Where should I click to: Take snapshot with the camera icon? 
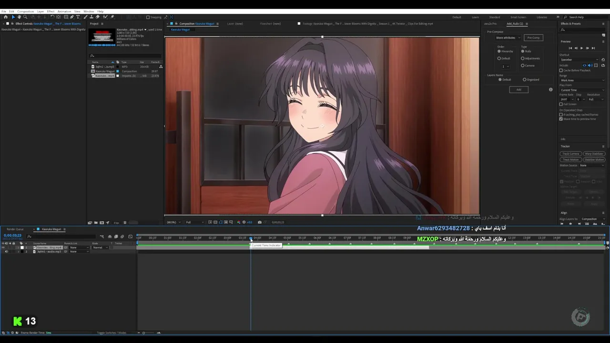point(259,222)
